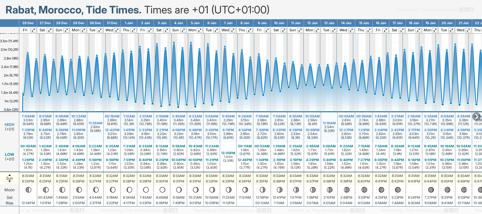The height and width of the screenshot is (214, 482).
Task: Click the LOW row label
Action: point(10,154)
